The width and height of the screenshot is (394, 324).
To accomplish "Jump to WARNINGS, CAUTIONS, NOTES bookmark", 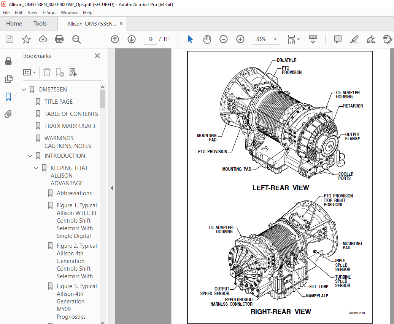I will coord(68,142).
